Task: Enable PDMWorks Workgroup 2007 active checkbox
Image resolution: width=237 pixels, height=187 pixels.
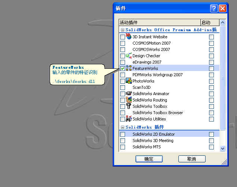Action: 122,75
